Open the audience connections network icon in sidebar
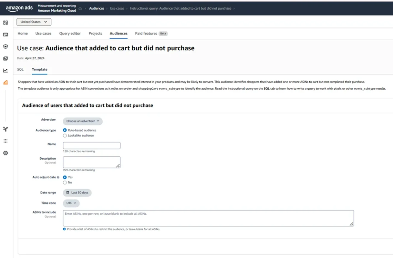The height and width of the screenshot is (258, 393). [5, 129]
